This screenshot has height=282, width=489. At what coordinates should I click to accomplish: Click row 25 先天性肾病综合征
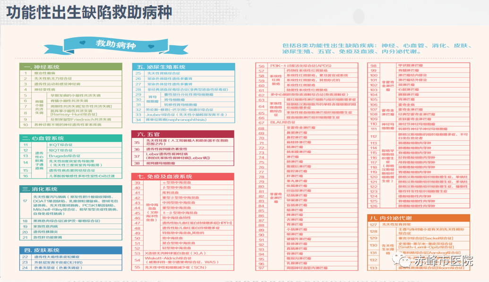(184, 73)
